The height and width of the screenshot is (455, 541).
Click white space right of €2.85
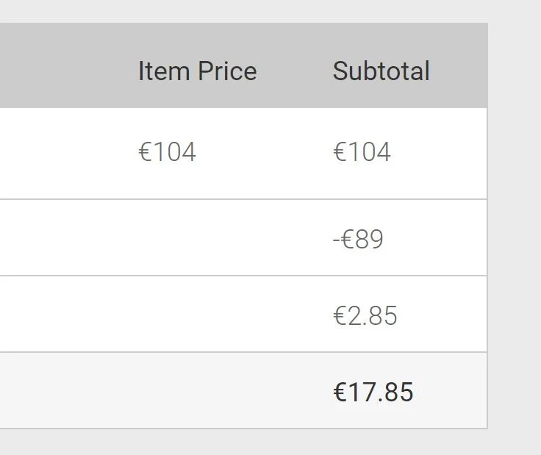click(443, 315)
